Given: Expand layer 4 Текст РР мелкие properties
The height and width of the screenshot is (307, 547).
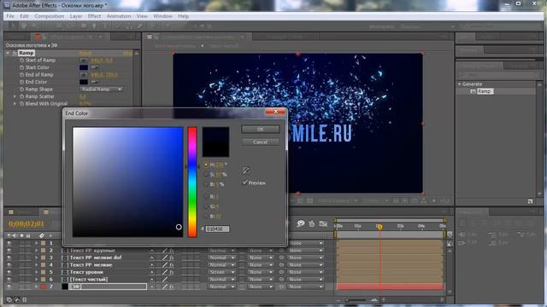Looking at the screenshot, I should pyautogui.click(x=36, y=265).
